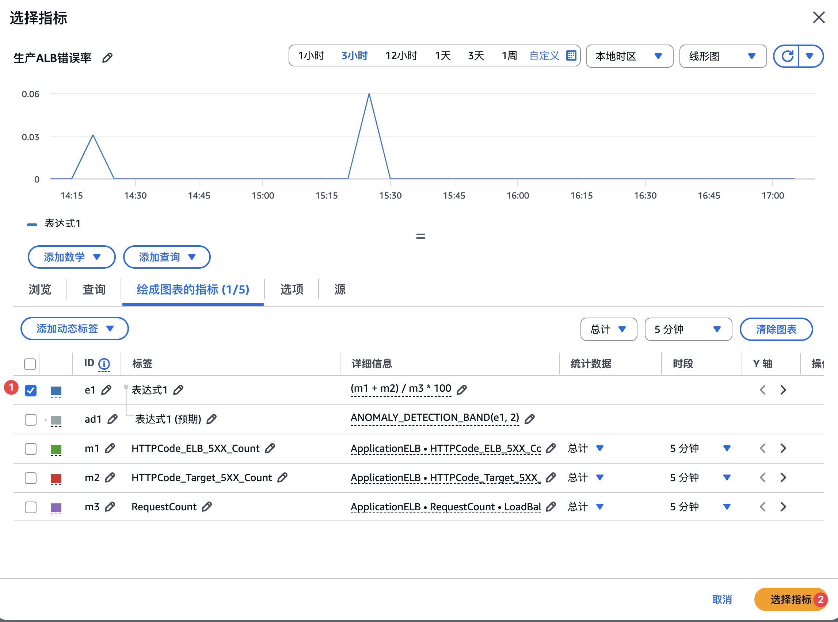This screenshot has width=838, height=622.
Task: Click the green color swatch for m1
Action: (56, 449)
